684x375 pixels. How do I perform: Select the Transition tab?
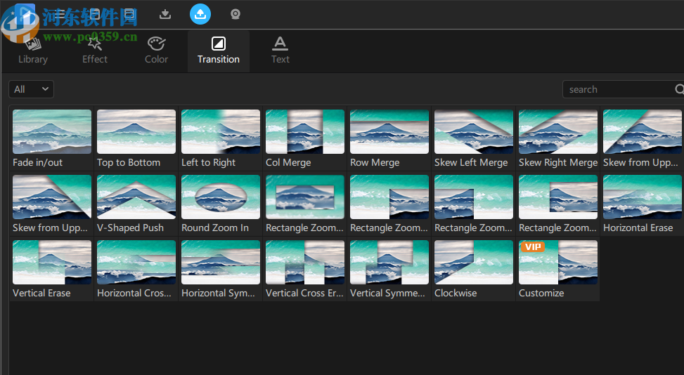point(219,51)
